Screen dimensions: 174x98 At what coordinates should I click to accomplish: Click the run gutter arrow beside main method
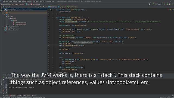(51, 10)
